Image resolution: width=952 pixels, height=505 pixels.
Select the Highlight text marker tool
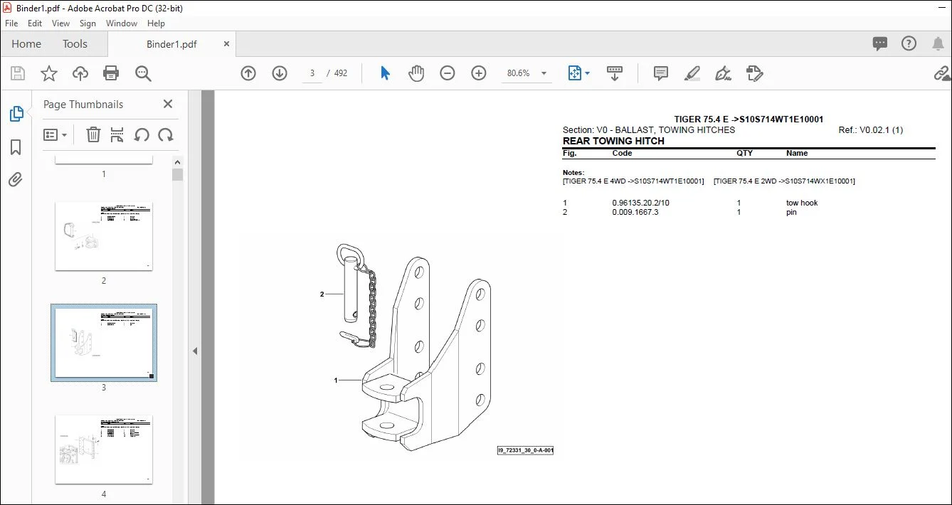pyautogui.click(x=692, y=73)
